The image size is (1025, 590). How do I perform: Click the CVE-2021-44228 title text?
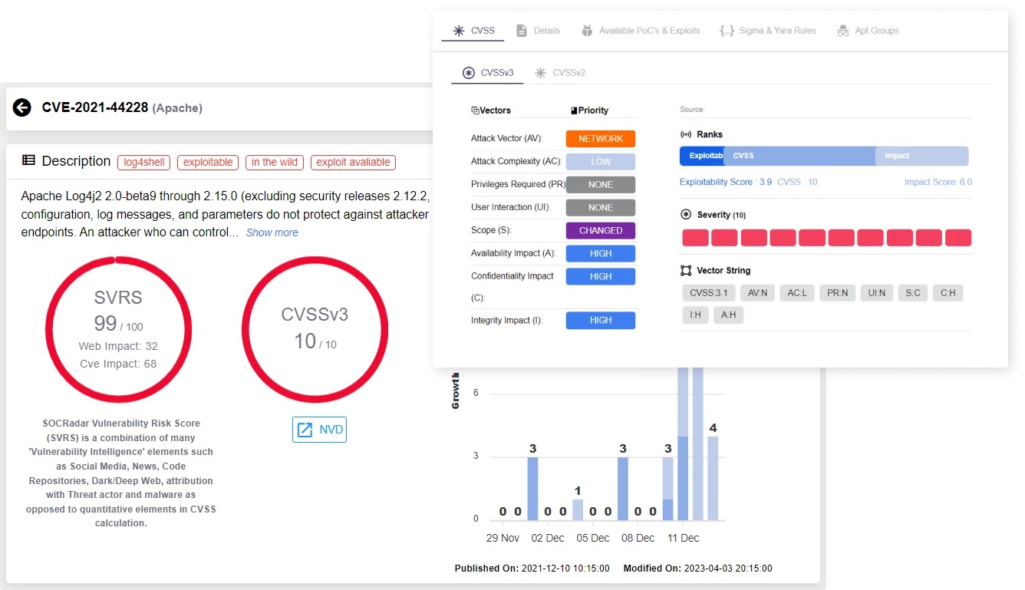click(95, 107)
